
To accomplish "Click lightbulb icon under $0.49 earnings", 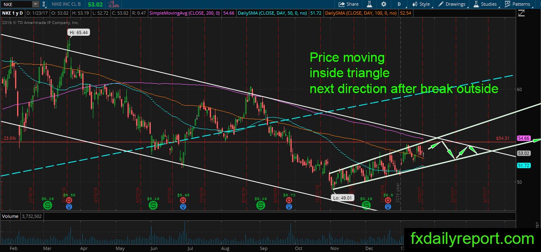I will [183, 206].
